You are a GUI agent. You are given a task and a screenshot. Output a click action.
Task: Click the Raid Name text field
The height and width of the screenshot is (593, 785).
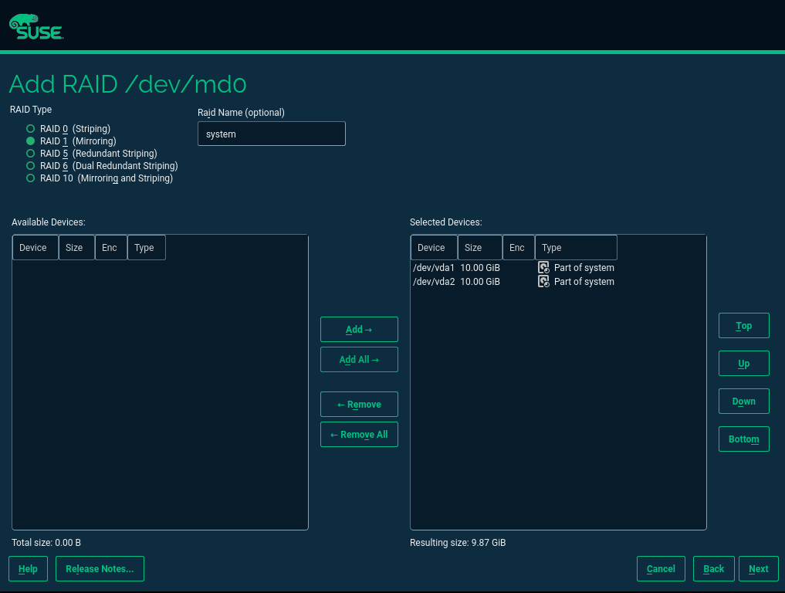coord(271,134)
